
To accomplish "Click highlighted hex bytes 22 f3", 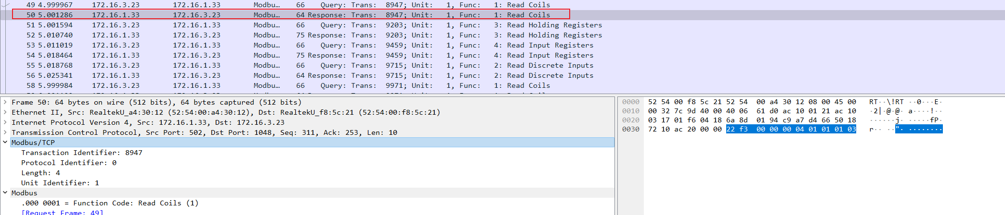I will [x=737, y=129].
